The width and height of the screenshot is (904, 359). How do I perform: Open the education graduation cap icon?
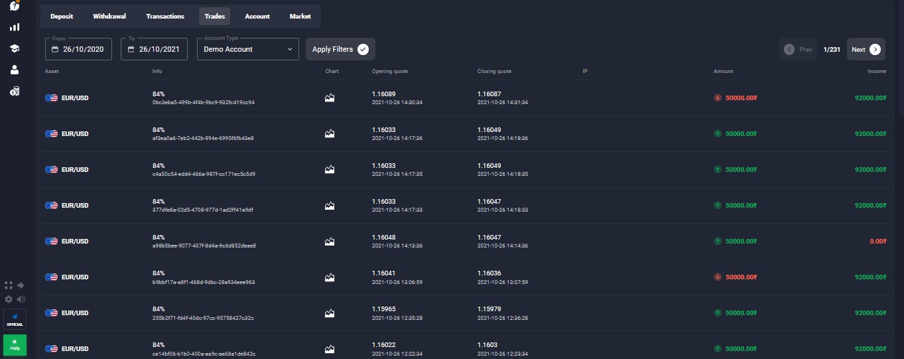(x=15, y=48)
